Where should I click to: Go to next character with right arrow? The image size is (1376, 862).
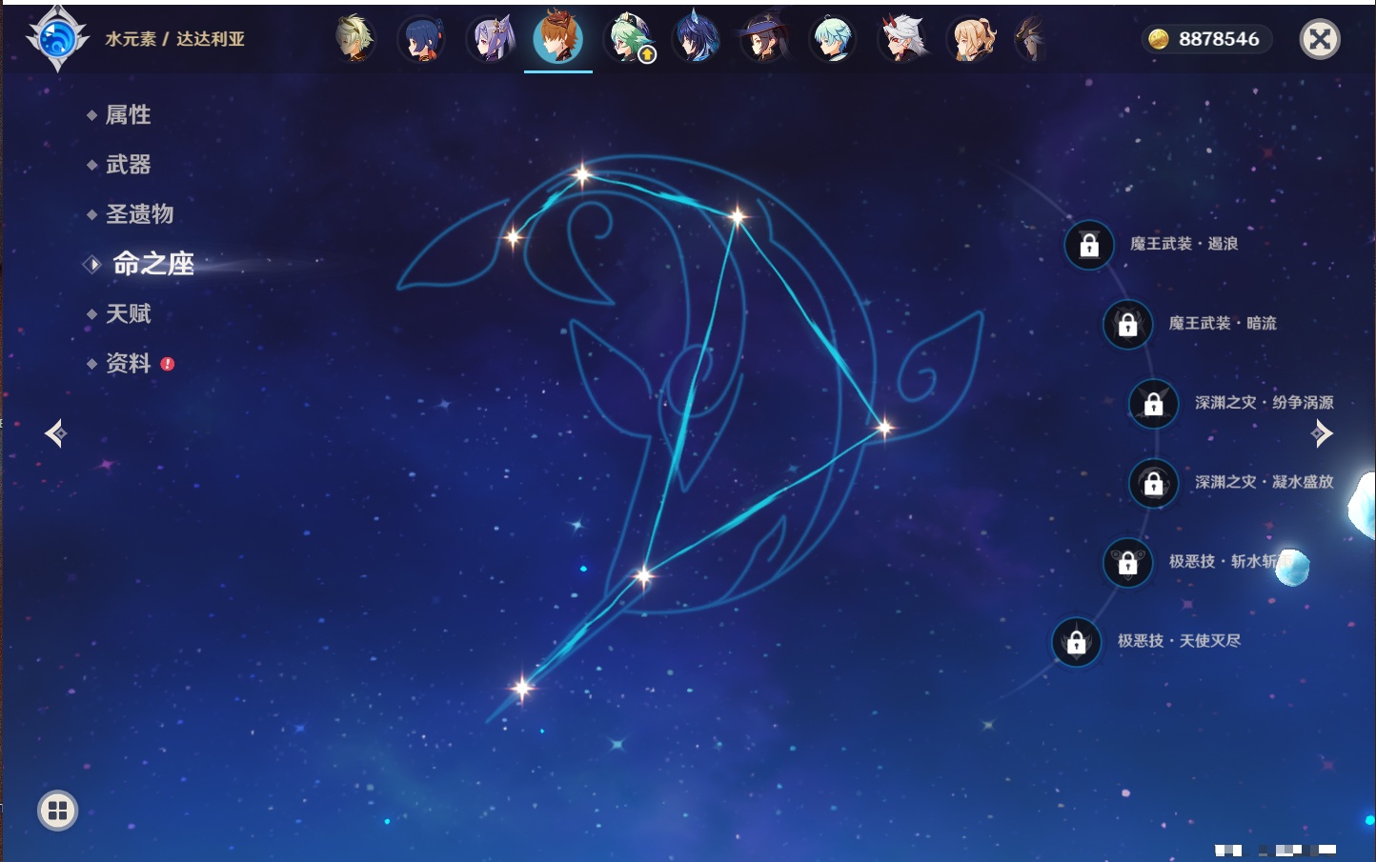1322,433
